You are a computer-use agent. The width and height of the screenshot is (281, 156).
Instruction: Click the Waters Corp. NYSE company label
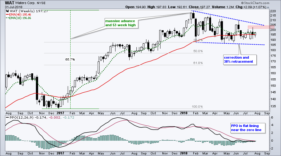30,3
